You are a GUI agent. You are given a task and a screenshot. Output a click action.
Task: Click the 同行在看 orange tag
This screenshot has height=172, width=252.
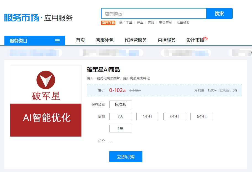108,23
